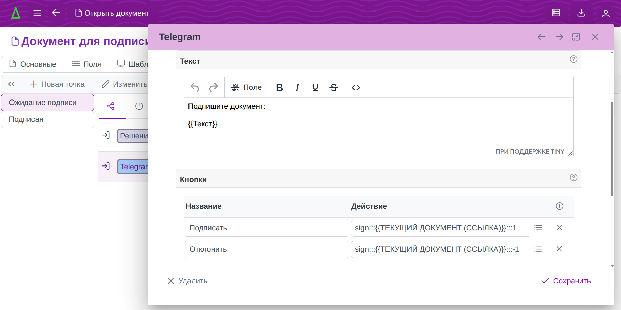Select the Подписан point in list
The height and width of the screenshot is (310, 621).
pyautogui.click(x=47, y=119)
